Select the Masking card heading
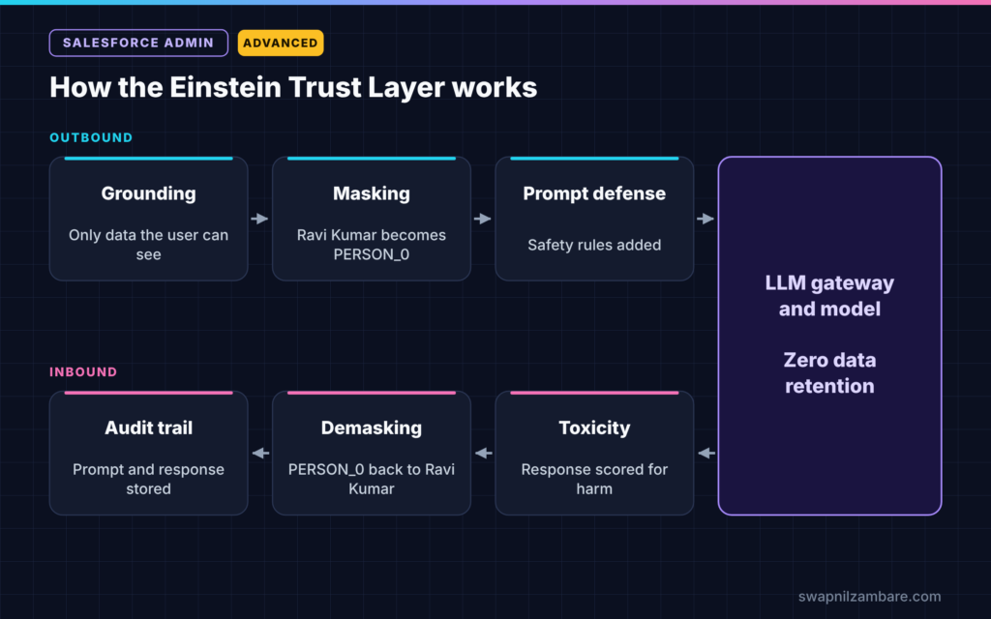This screenshot has width=991, height=619. coord(372,193)
